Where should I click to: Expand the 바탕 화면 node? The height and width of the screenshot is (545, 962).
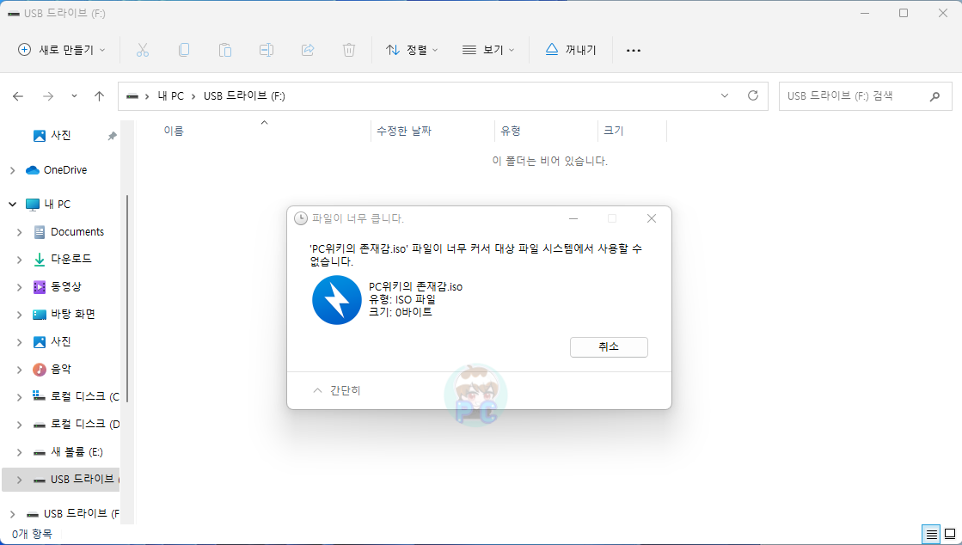(x=20, y=315)
